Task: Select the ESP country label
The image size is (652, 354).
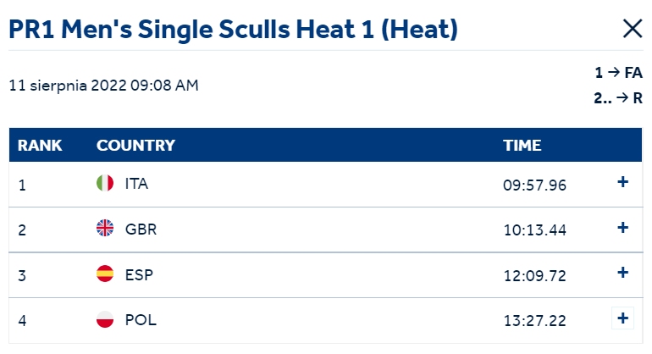Action: pos(140,274)
